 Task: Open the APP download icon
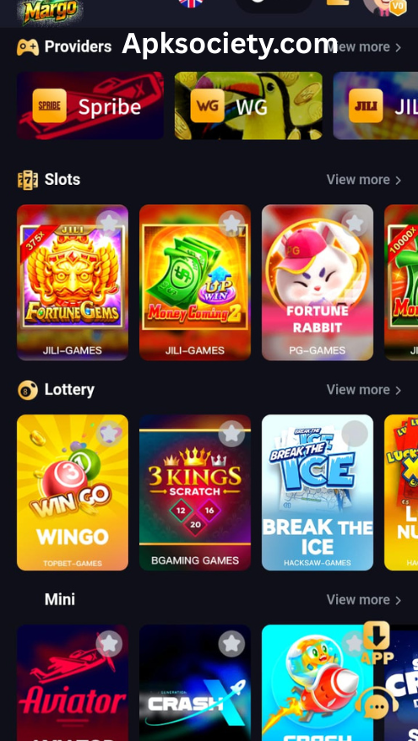(377, 643)
